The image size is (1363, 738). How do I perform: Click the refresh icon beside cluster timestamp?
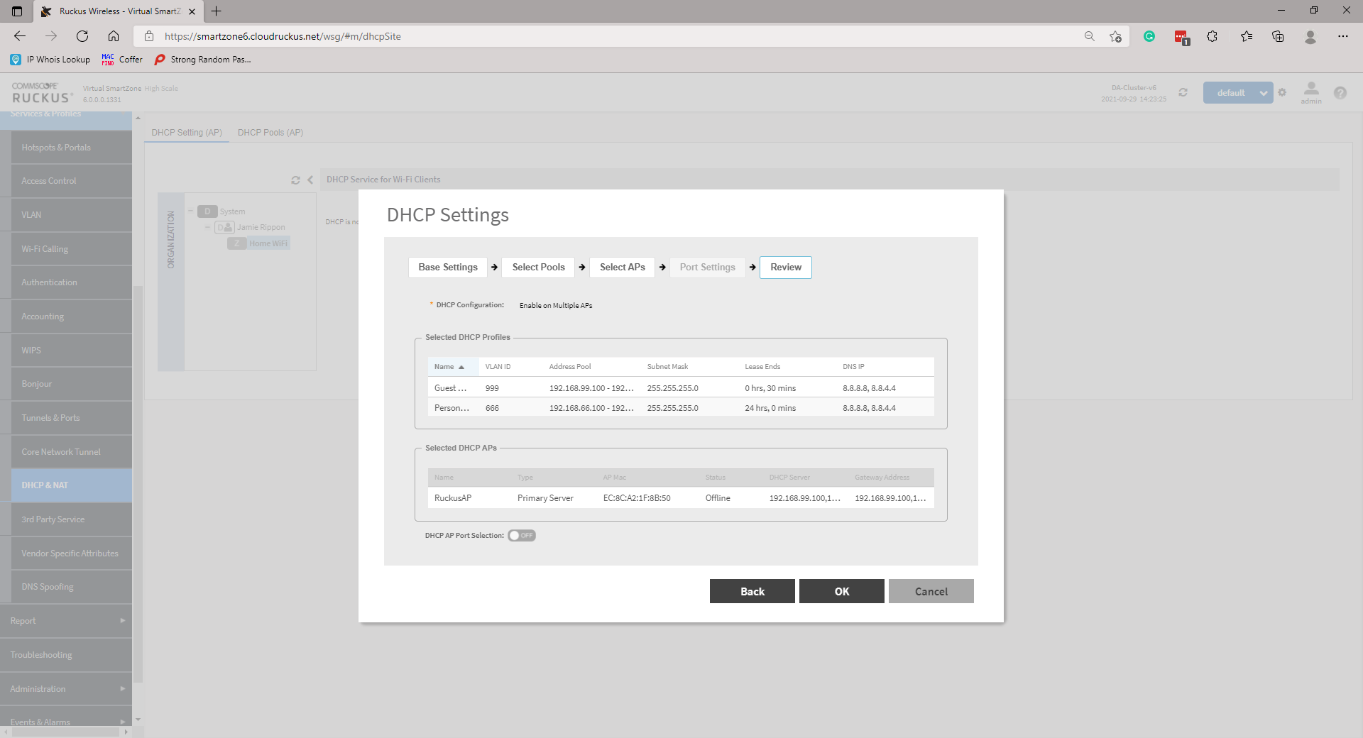click(1183, 93)
